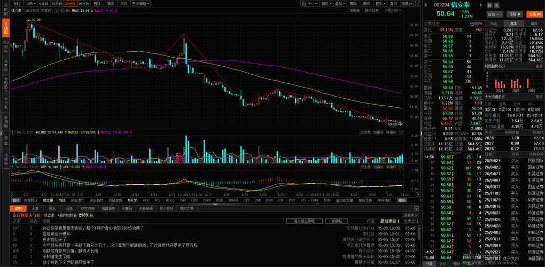Toggle fullscreen chart view icon

coord(417,4)
